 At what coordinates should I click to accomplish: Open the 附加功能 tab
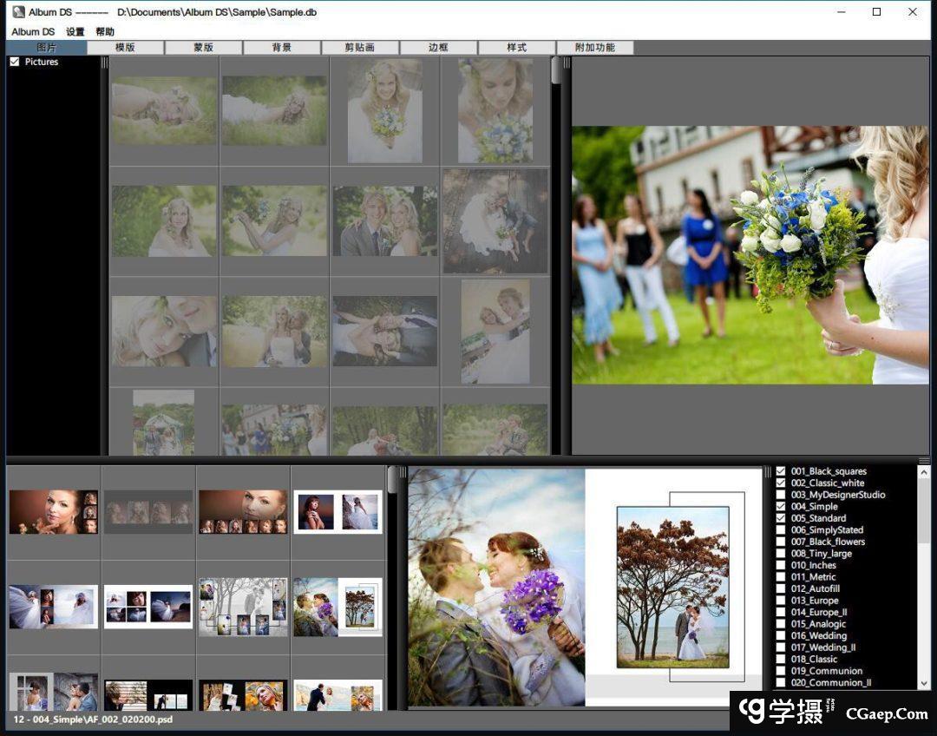[595, 48]
